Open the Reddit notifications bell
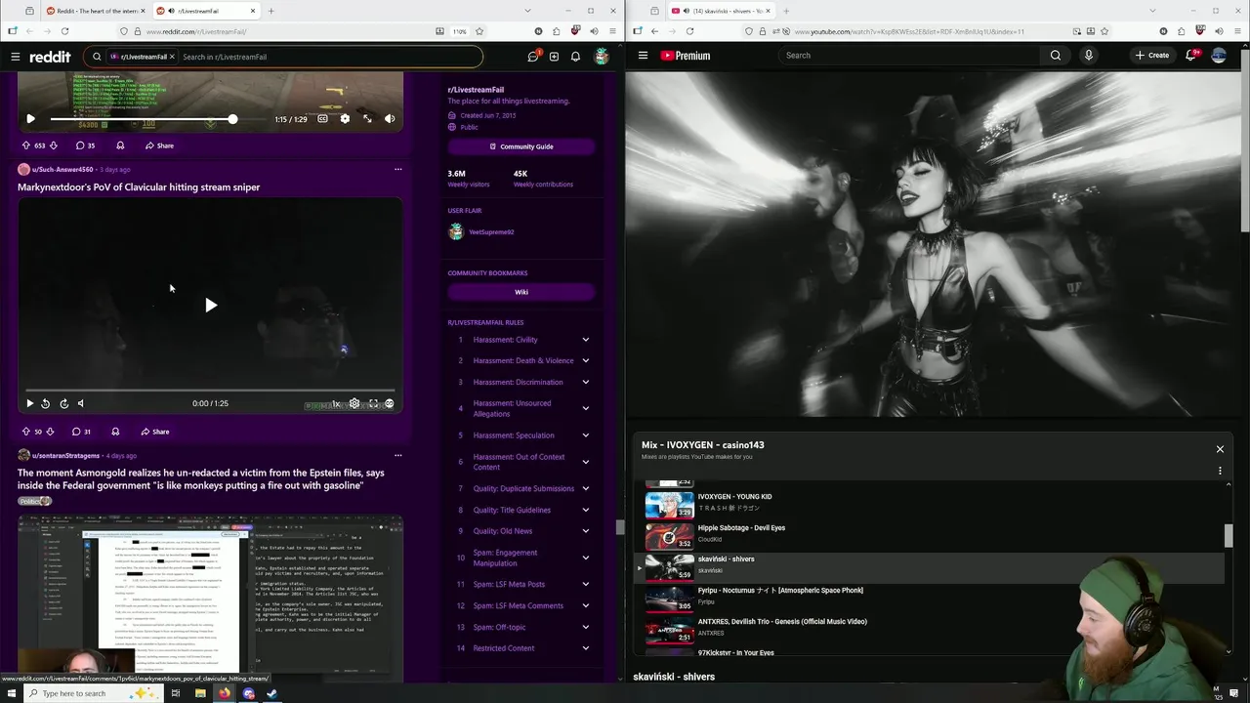The height and width of the screenshot is (703, 1250). 575,57
